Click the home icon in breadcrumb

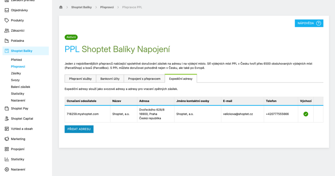click(x=61, y=7)
